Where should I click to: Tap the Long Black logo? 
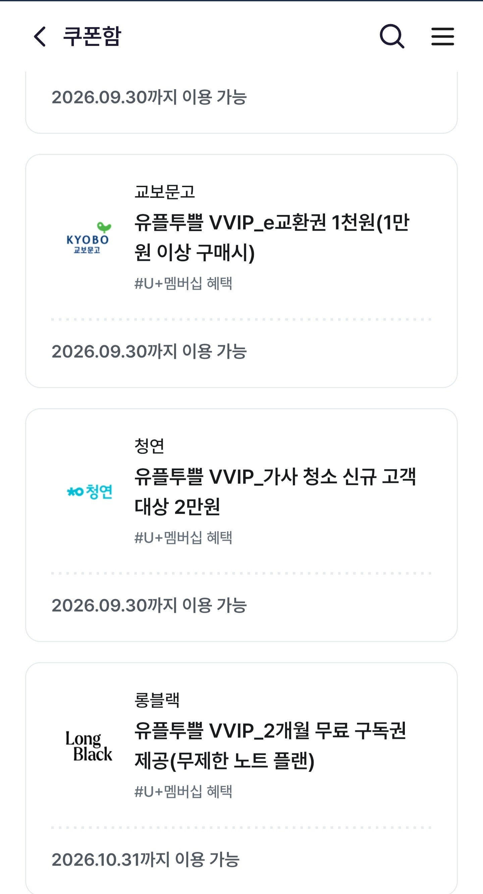[89, 746]
